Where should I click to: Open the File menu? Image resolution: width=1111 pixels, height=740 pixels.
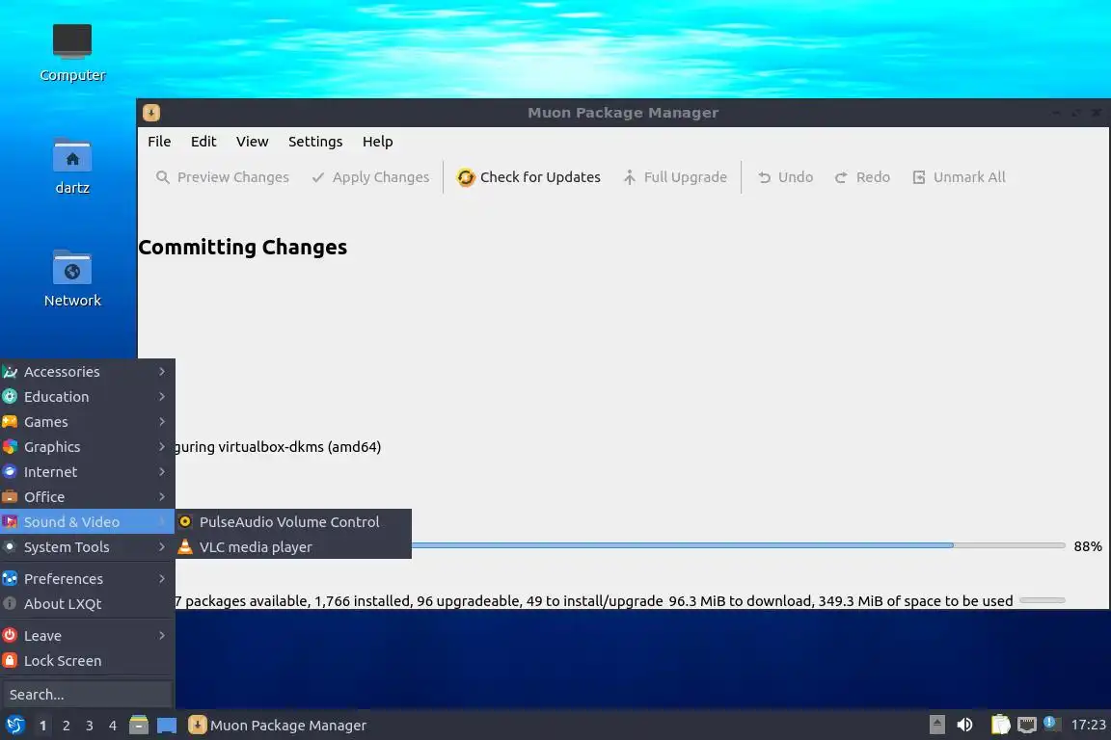pyautogui.click(x=159, y=142)
